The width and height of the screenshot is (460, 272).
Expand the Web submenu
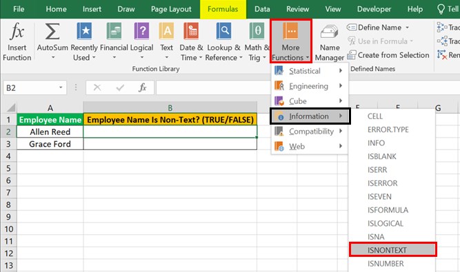[310, 146]
